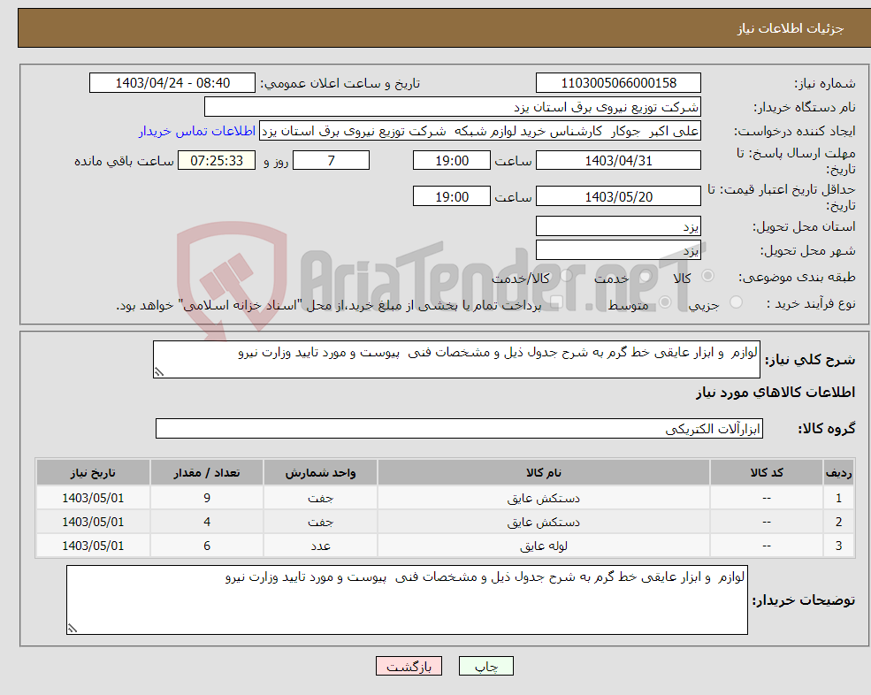
Task: Click اطلاعات کالاهای مورد نیاز section title
Action: click(775, 393)
